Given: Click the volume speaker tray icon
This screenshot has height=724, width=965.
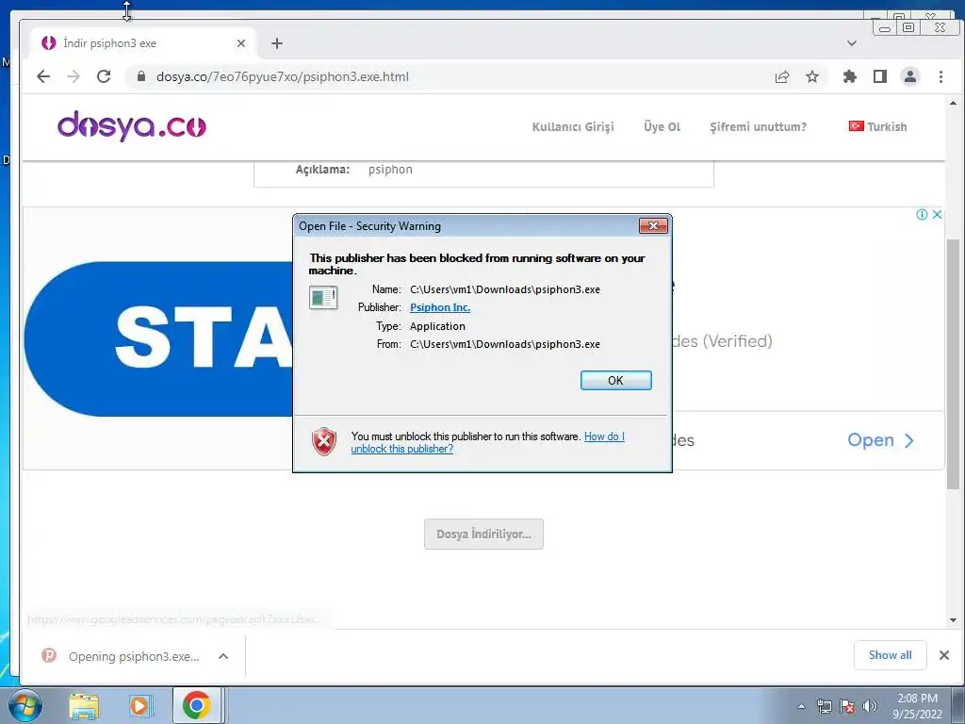Looking at the screenshot, I should pyautogui.click(x=870, y=706).
